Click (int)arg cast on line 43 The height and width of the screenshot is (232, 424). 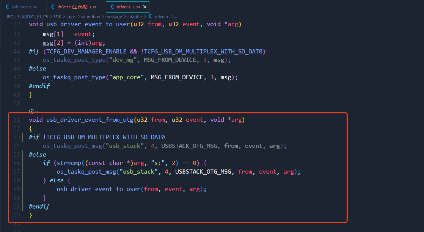[x=88, y=43]
